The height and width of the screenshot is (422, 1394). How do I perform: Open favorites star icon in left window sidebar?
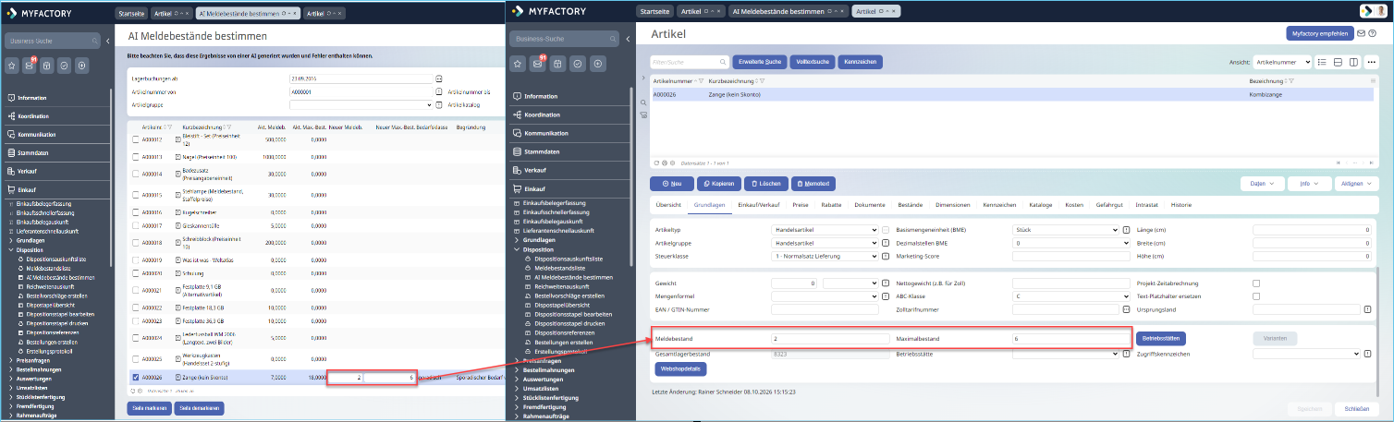12,66
